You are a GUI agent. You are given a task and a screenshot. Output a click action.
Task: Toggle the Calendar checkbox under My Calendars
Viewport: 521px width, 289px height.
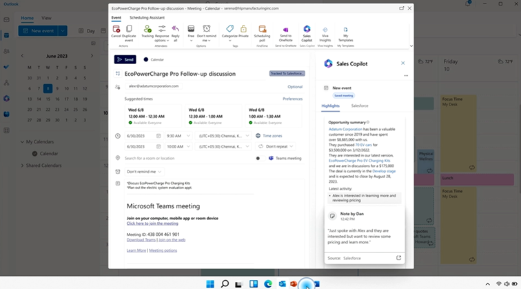pyautogui.click(x=34, y=154)
